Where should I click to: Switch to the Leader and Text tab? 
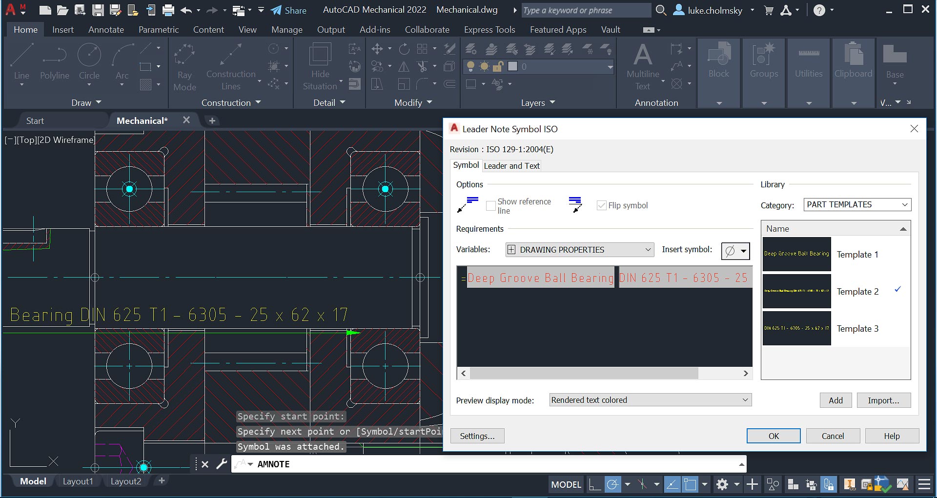(511, 166)
